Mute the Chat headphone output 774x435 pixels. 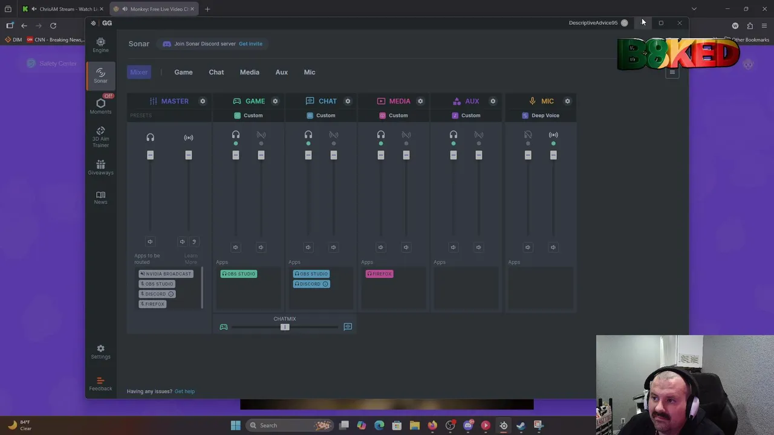(308, 247)
